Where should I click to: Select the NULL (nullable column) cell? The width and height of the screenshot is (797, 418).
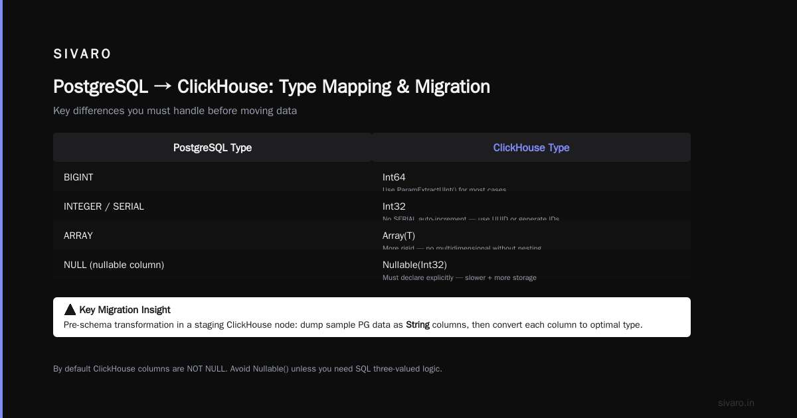(213, 265)
